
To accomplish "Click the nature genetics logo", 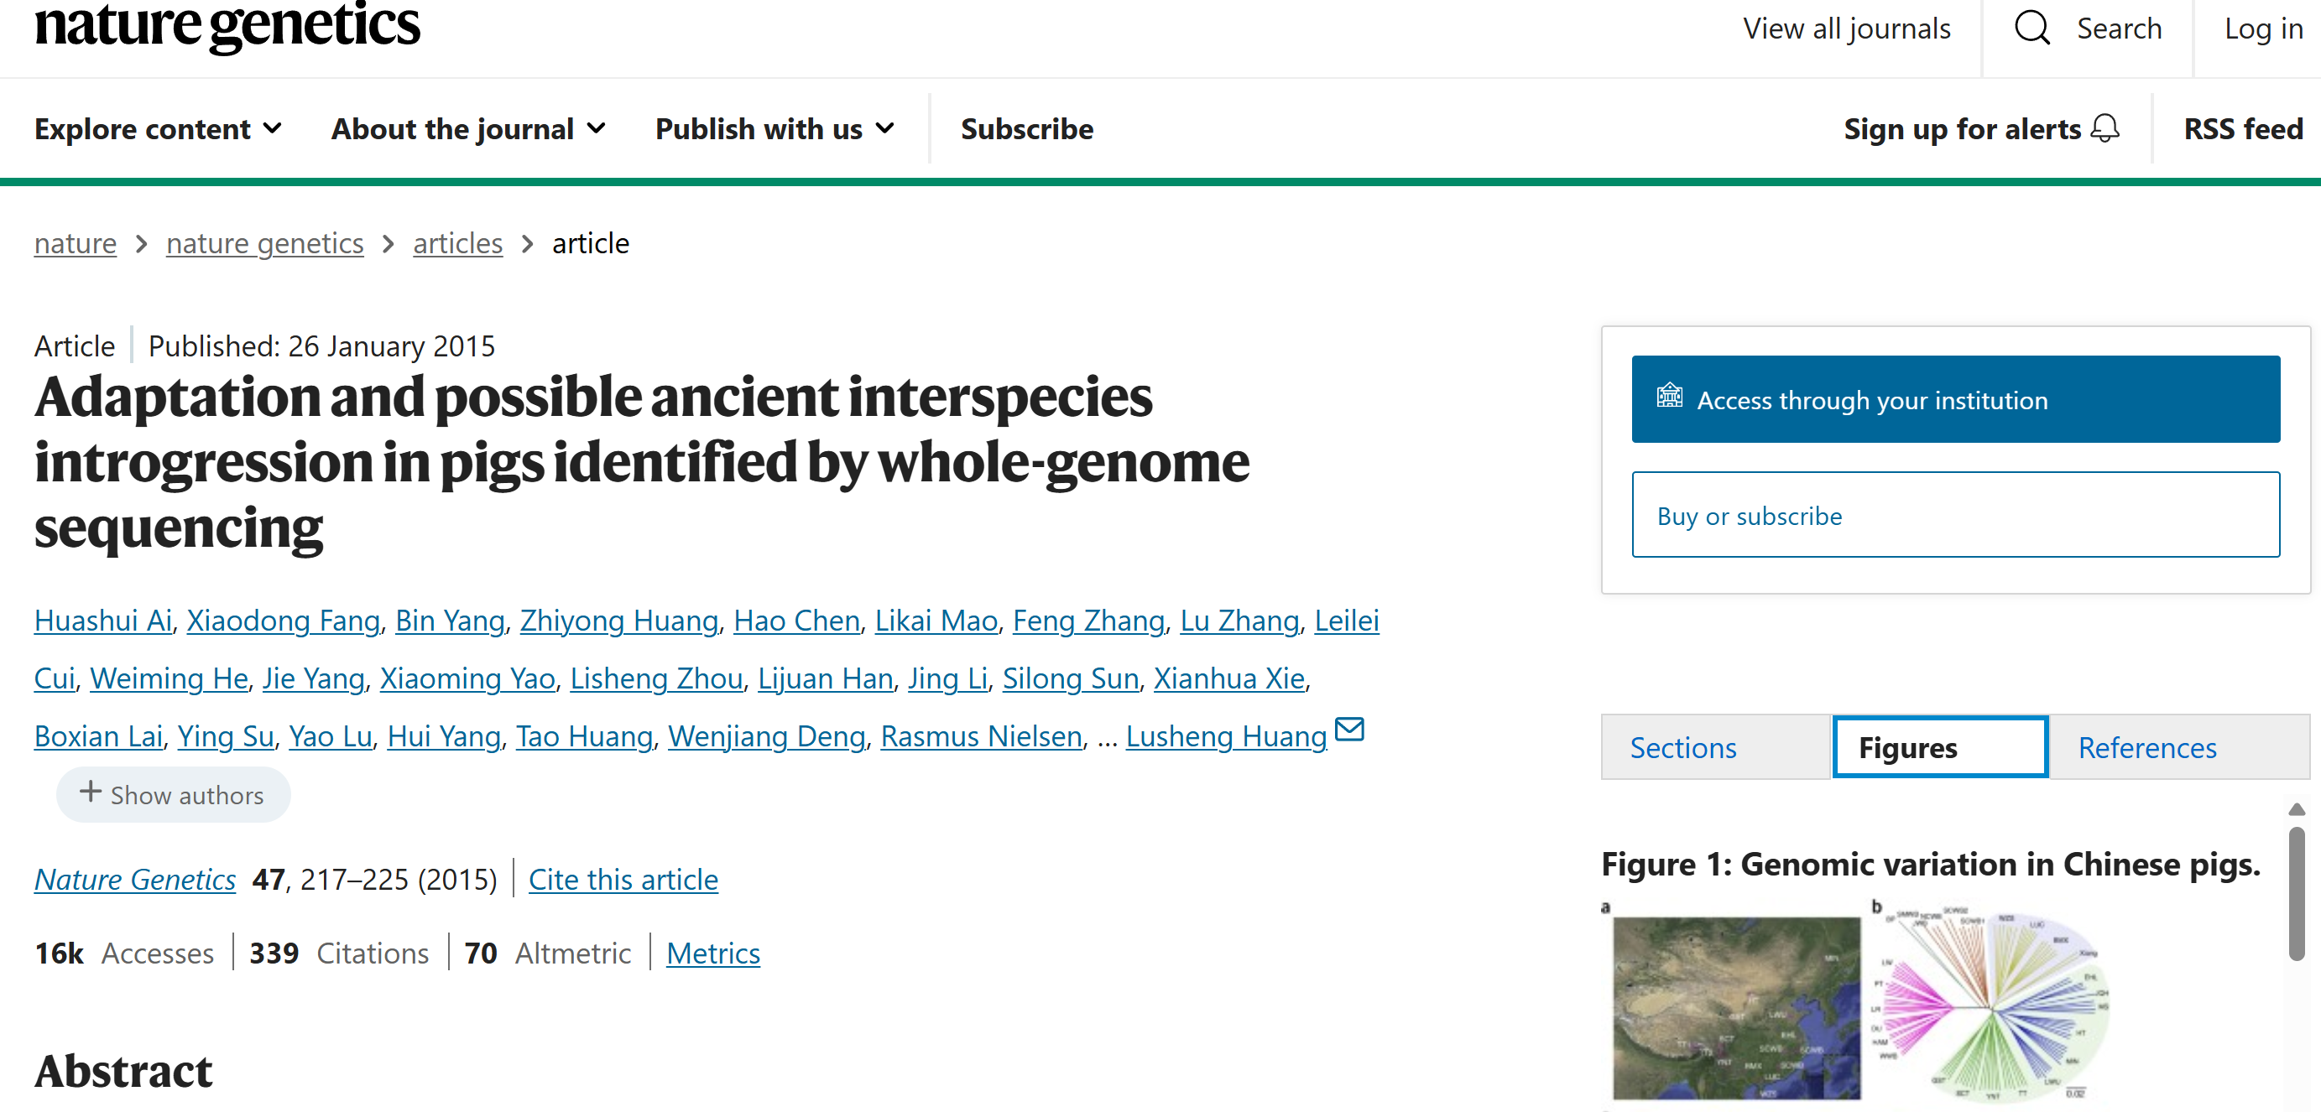I will pyautogui.click(x=227, y=25).
